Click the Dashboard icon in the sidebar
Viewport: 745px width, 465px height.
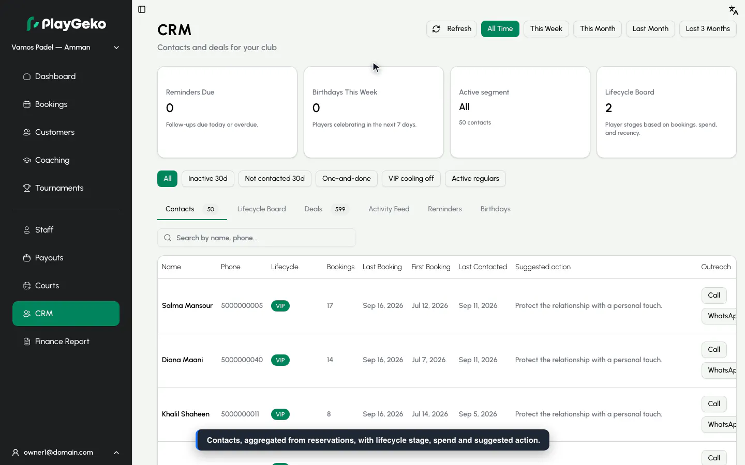pos(27,76)
